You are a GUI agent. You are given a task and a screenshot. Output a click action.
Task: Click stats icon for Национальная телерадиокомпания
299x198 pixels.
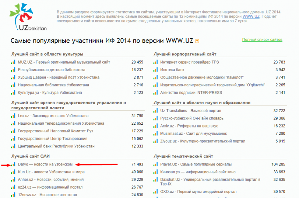pos(13,123)
